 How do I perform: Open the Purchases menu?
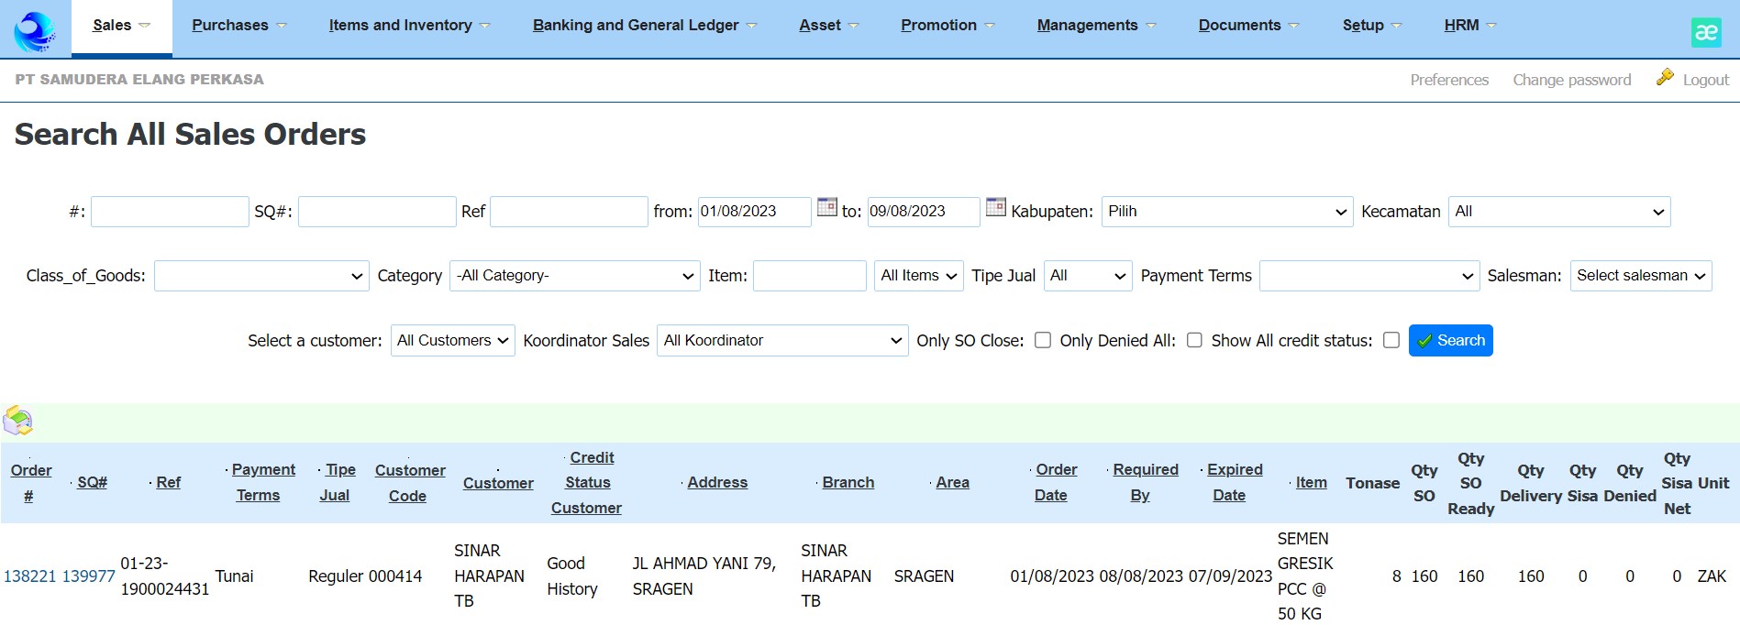[238, 26]
